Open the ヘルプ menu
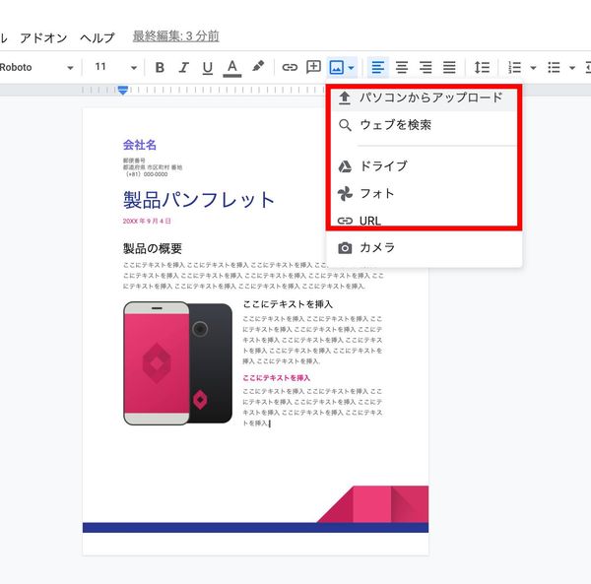The width and height of the screenshot is (591, 584). (97, 37)
